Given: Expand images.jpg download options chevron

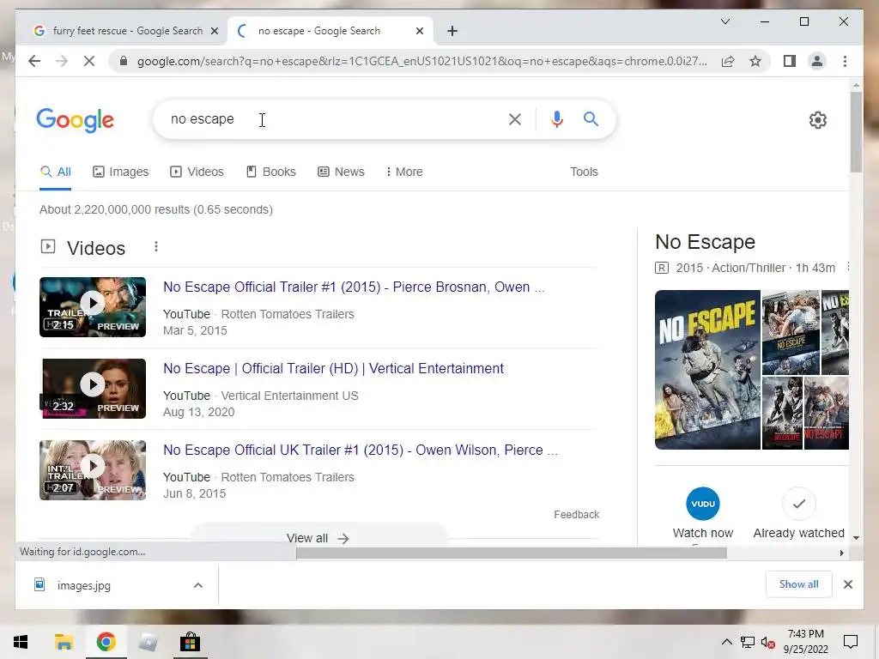Looking at the screenshot, I should [x=198, y=585].
